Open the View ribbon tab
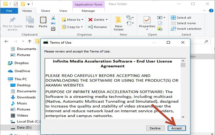The width and height of the screenshot is (215, 135). (x=63, y=11)
